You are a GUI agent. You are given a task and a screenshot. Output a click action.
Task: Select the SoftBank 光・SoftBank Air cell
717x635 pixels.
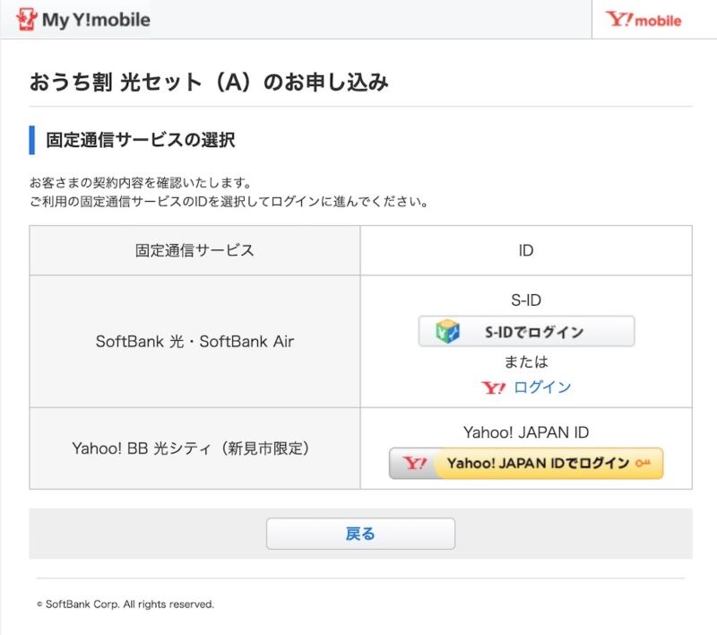194,342
